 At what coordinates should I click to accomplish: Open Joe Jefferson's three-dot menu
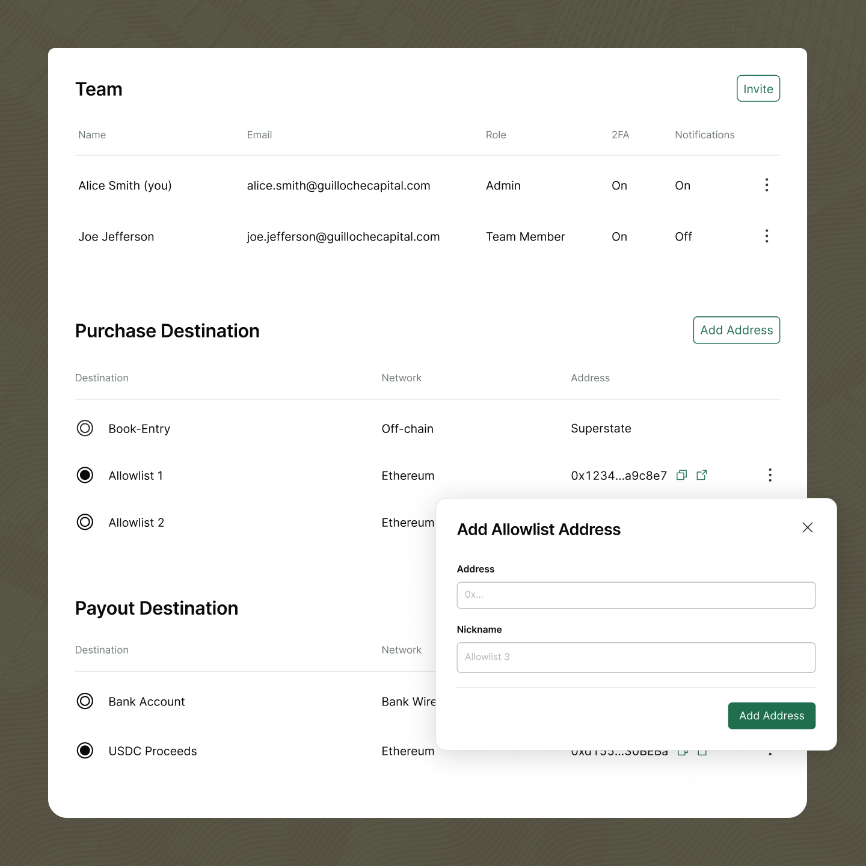click(766, 236)
